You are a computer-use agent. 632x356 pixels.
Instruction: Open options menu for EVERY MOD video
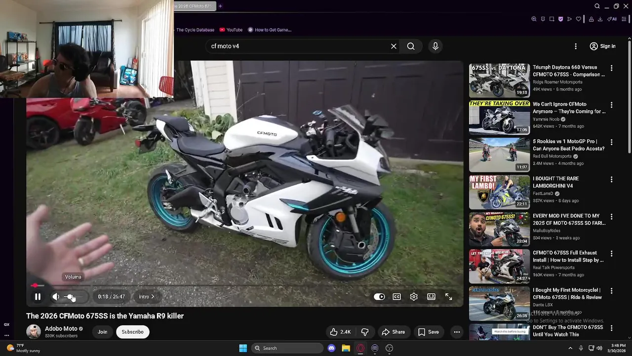611,217
